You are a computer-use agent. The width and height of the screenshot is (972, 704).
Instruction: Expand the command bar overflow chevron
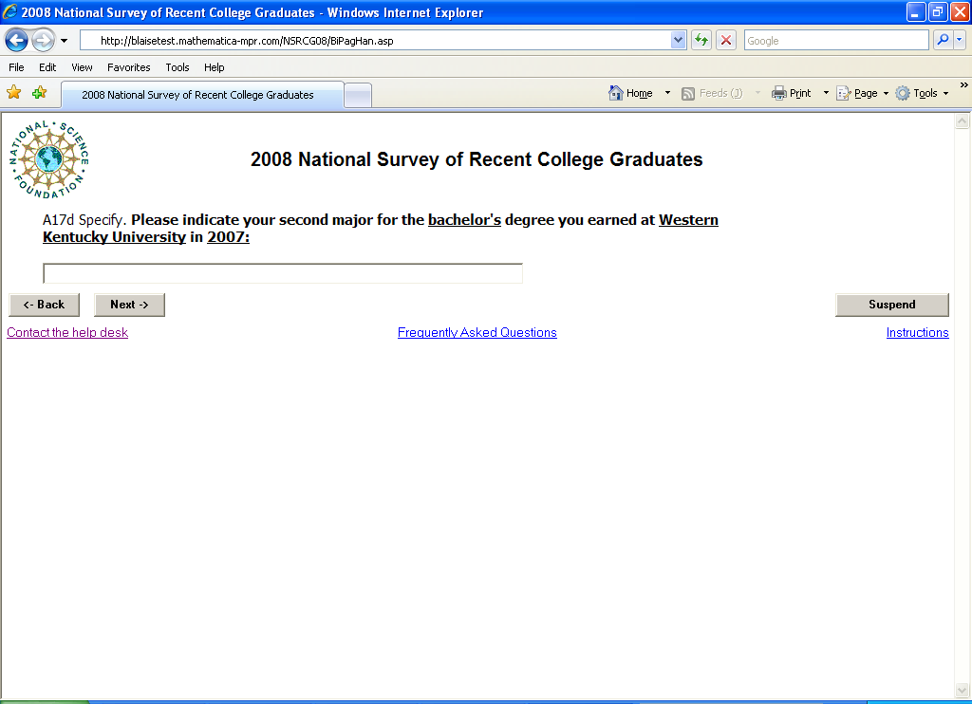(x=964, y=84)
